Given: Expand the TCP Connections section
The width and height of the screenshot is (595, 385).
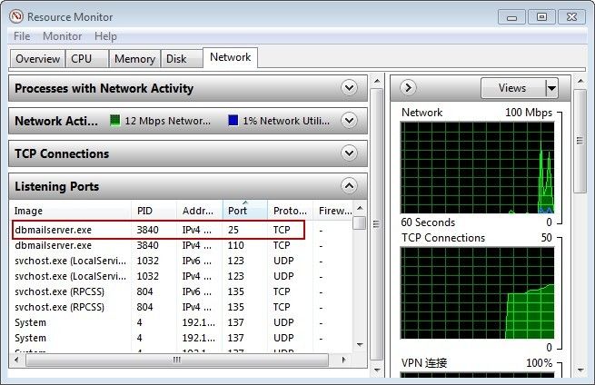Looking at the screenshot, I should click(349, 153).
